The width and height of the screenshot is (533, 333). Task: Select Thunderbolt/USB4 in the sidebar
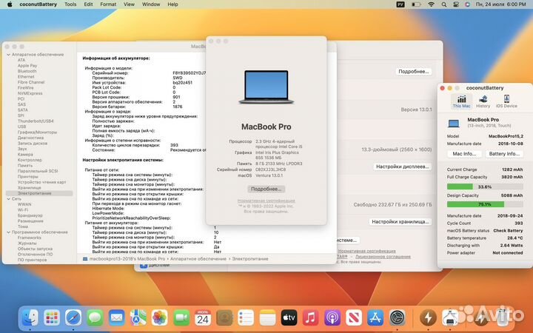(36, 121)
